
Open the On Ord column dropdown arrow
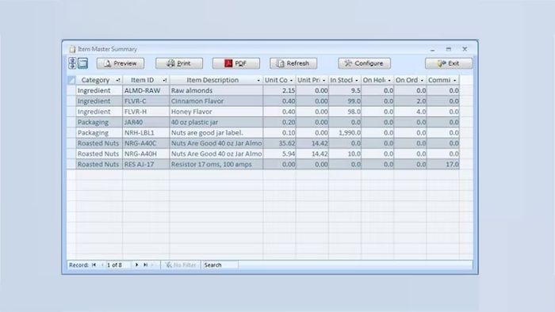pyautogui.click(x=422, y=81)
